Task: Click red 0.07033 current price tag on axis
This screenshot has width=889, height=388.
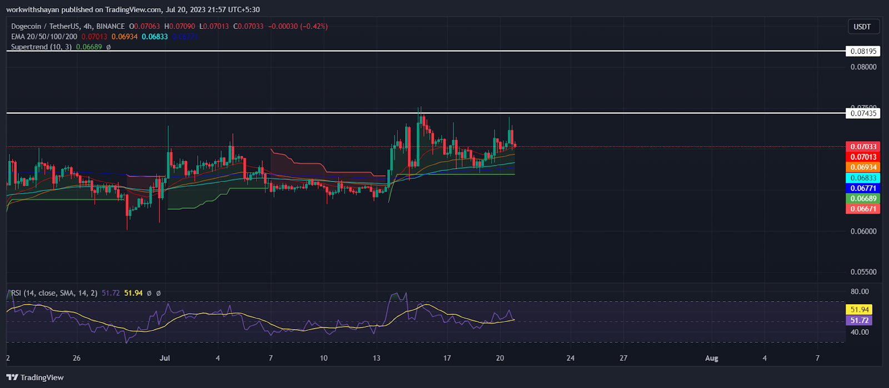Action: [863, 147]
